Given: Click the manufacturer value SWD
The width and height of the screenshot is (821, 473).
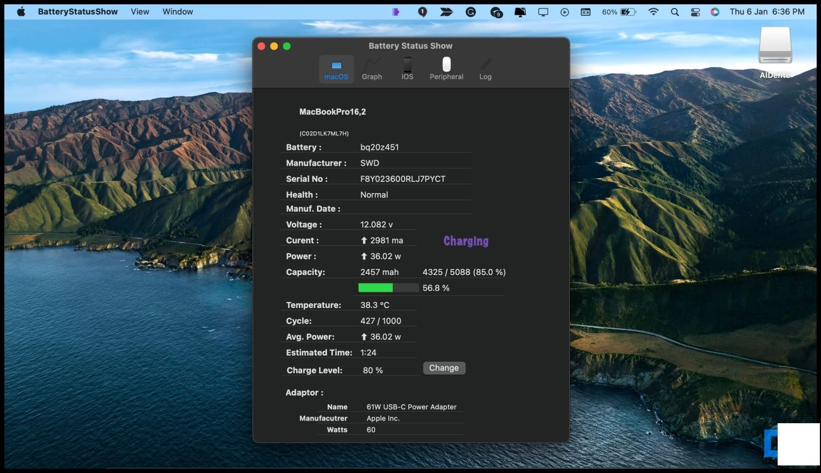Looking at the screenshot, I should tap(370, 163).
